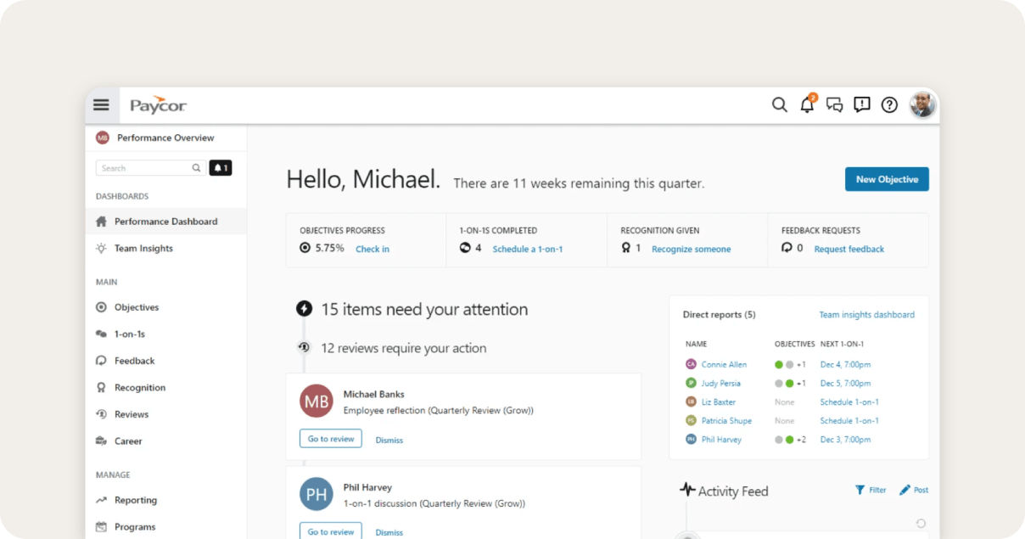Open Judy Persia direct report
Screen dimensions: 1025x539
[722, 384]
